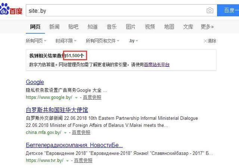This screenshot has width=239, height=168.
Task: Open 百度快照 for the tvr.by result
Action: 83,161
